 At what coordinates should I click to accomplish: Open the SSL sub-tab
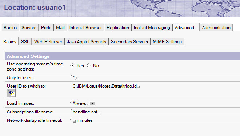click(25, 41)
